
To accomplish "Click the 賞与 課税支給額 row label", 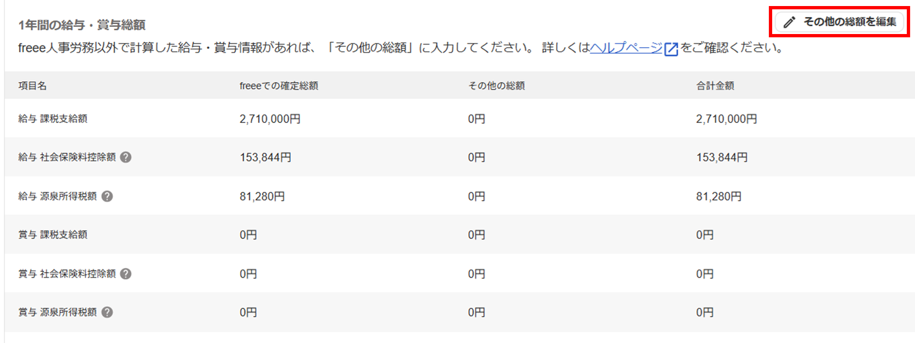I will (x=53, y=235).
